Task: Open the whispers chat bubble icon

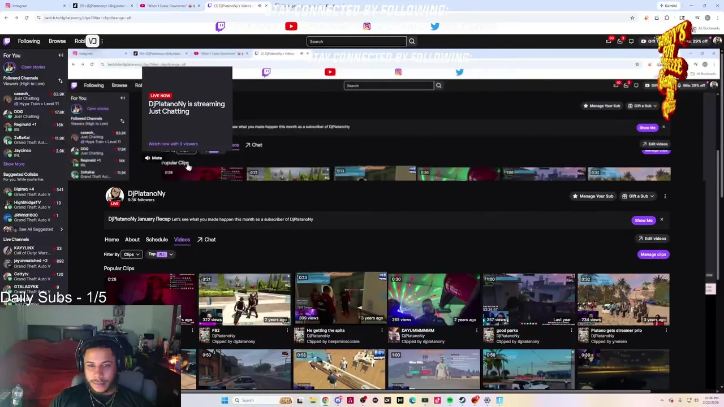Action: pyautogui.click(x=631, y=41)
